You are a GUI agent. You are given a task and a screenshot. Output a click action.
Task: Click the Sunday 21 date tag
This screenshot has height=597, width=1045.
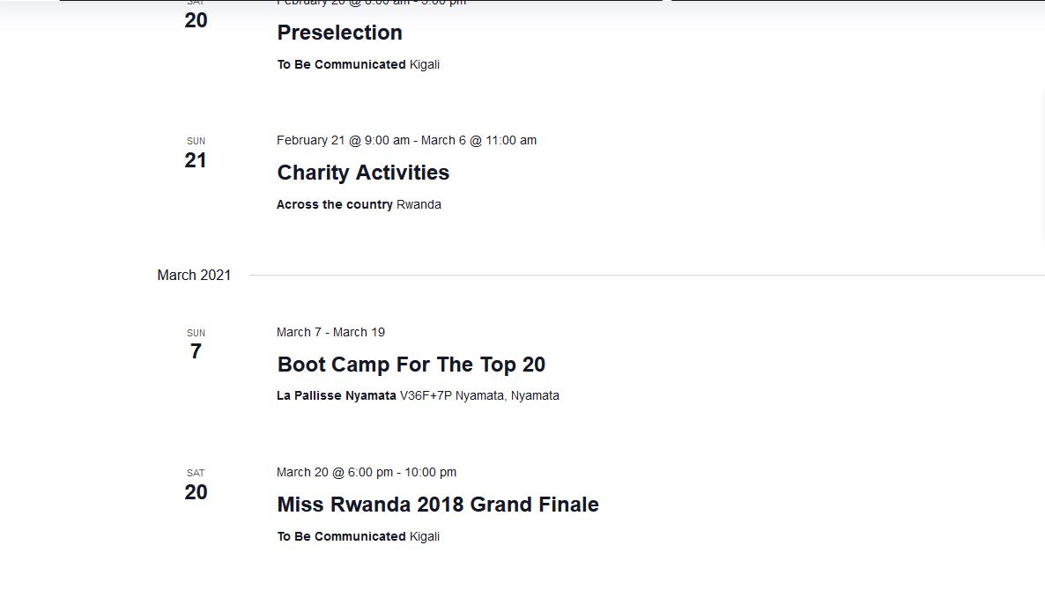tap(196, 154)
